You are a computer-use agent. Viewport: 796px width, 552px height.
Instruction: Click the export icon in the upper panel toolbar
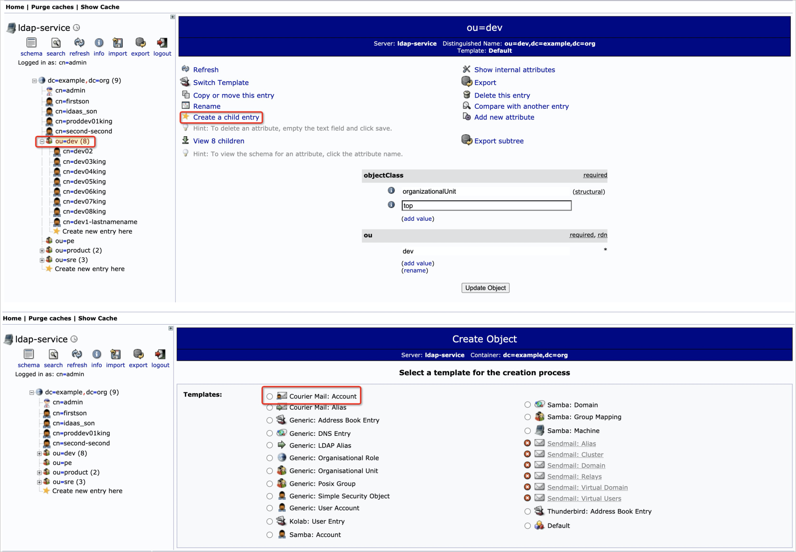click(140, 42)
